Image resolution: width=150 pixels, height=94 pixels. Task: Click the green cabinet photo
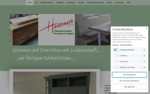click(54, 83)
